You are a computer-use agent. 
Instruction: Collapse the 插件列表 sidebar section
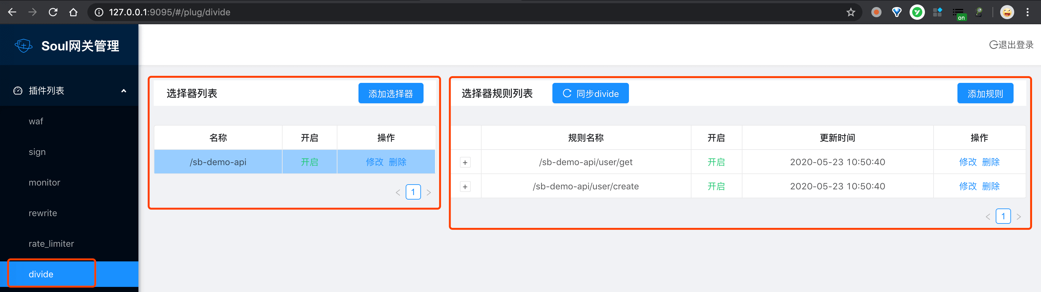click(124, 91)
